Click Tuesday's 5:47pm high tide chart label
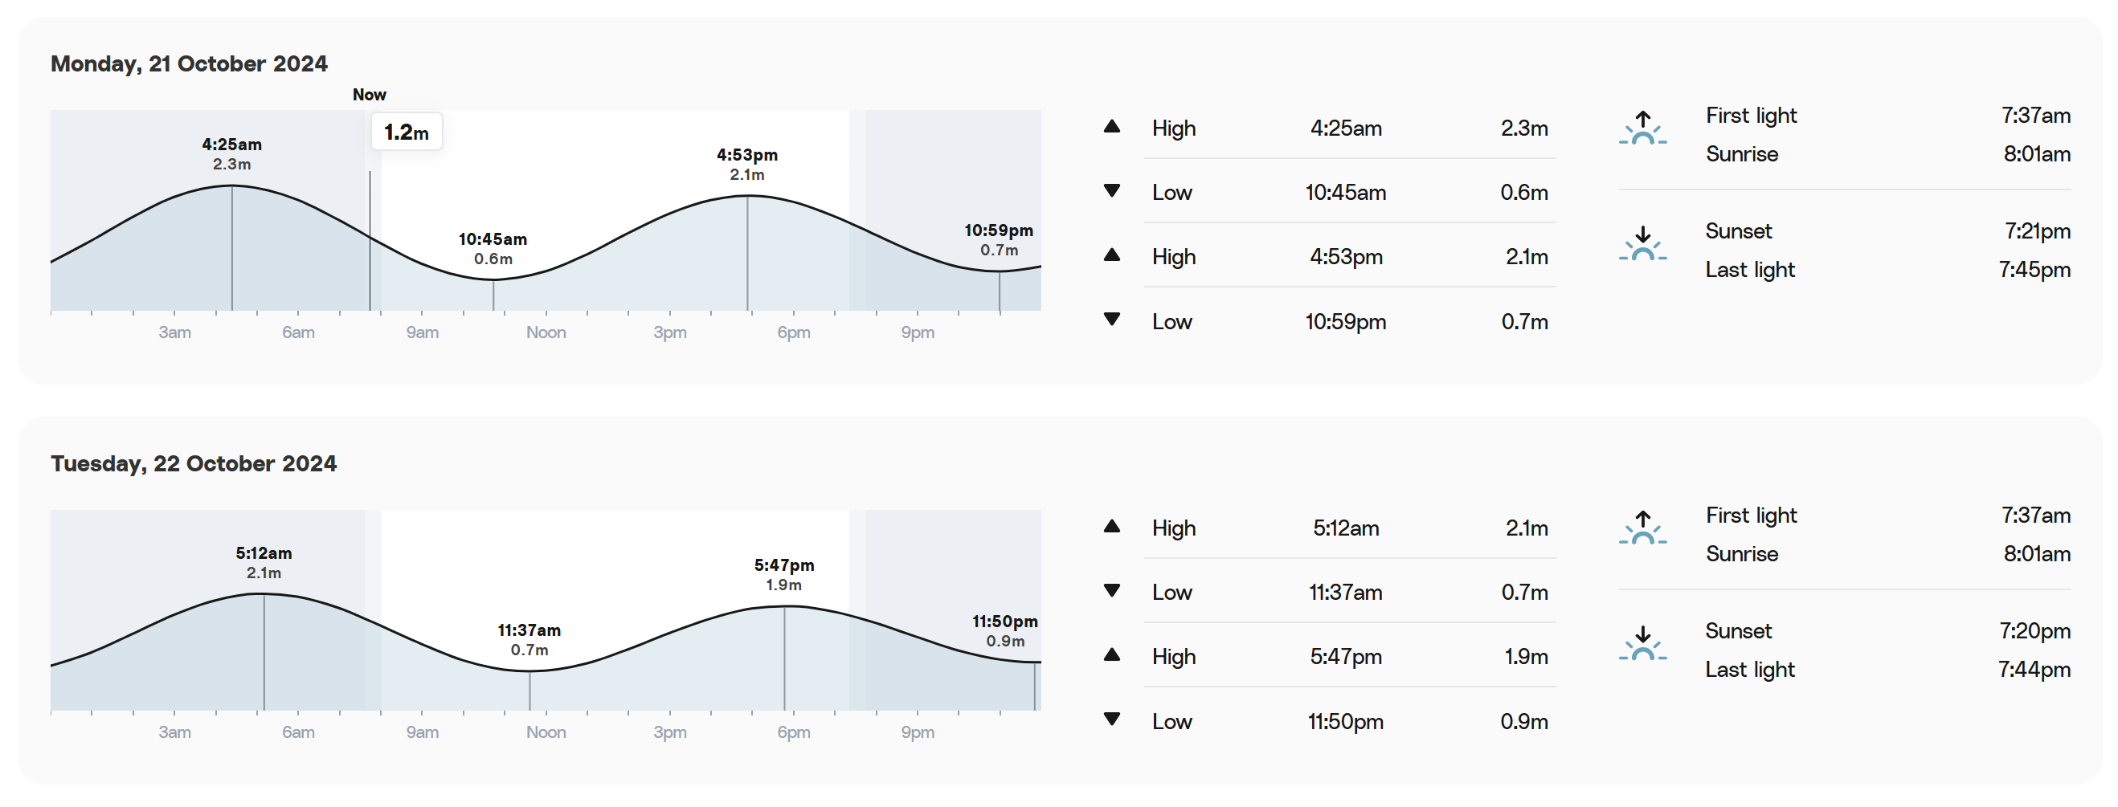The width and height of the screenshot is (2118, 807). tap(783, 574)
